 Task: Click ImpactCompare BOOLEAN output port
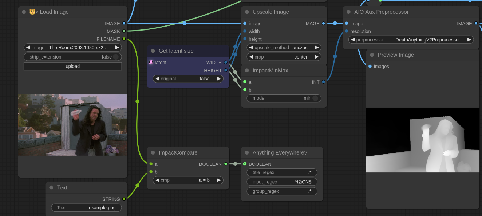[226, 164]
